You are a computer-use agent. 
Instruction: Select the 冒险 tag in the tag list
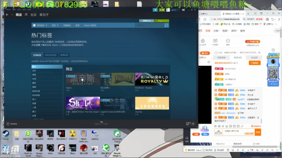(x=47, y=75)
